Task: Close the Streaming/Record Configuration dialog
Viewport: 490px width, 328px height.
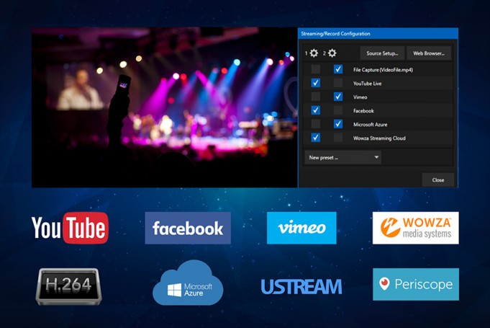Action: [x=438, y=180]
